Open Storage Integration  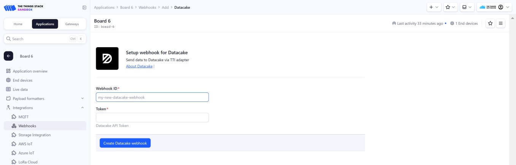coord(35,135)
